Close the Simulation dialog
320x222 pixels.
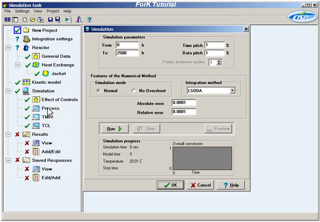tap(246, 29)
